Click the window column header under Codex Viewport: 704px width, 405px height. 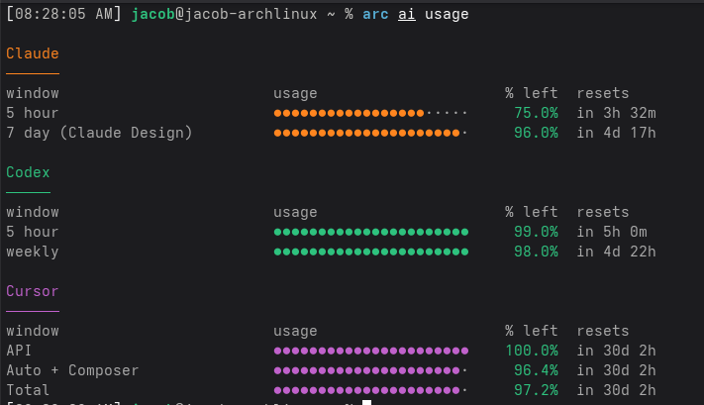33,212
